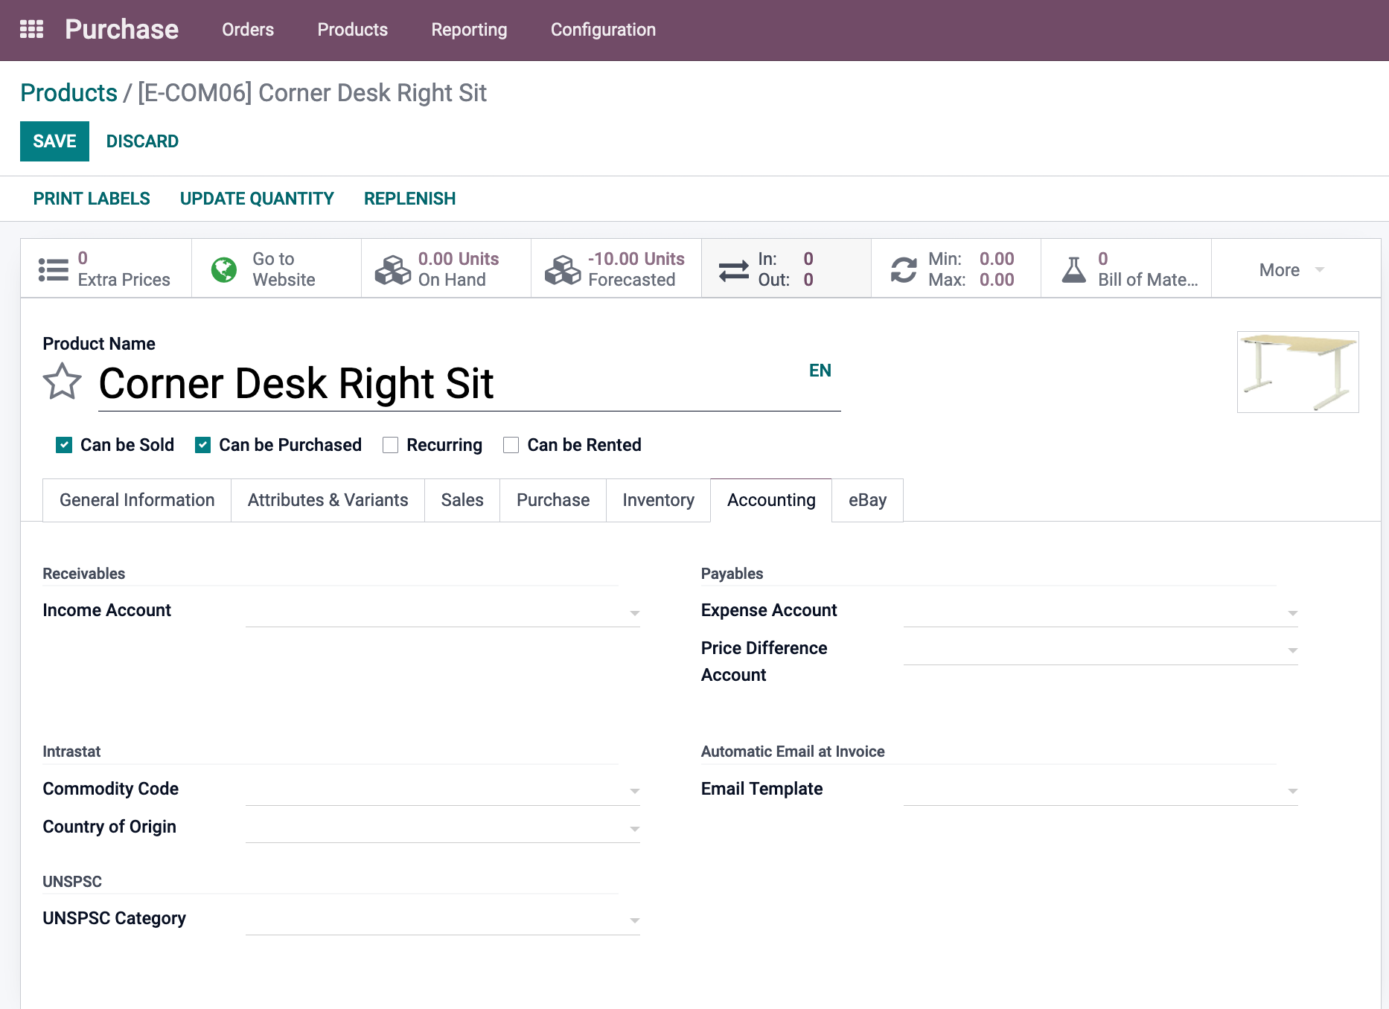Open Bill of Materials flask icon
Screen dimensions: 1389x1009
click(x=1073, y=269)
